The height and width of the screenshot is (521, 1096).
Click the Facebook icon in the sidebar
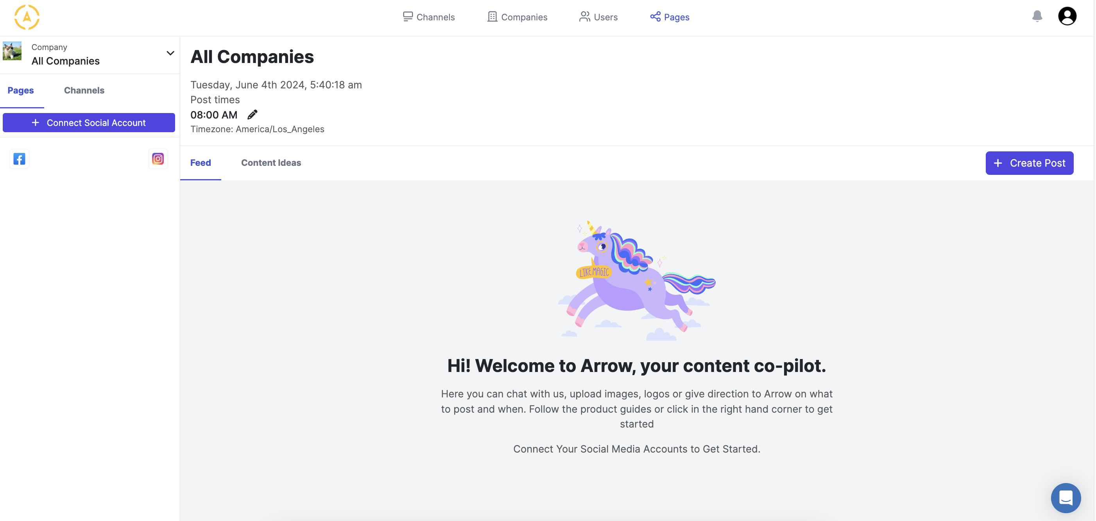(19, 159)
